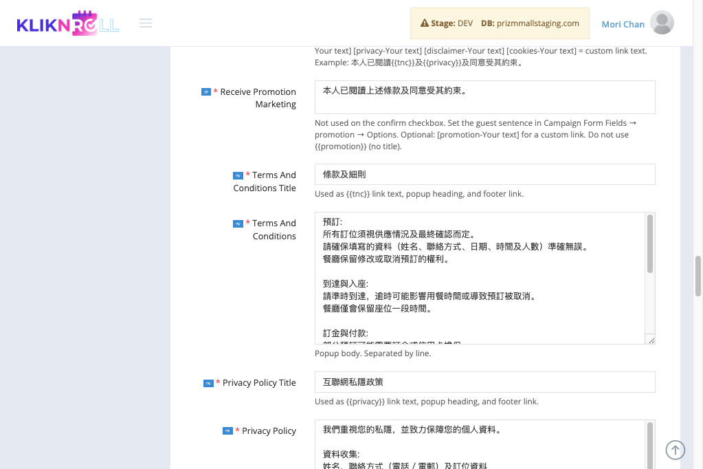Click flag icon beside Privacy Policy Title
Viewport: 703px width, 469px height.
click(208, 383)
